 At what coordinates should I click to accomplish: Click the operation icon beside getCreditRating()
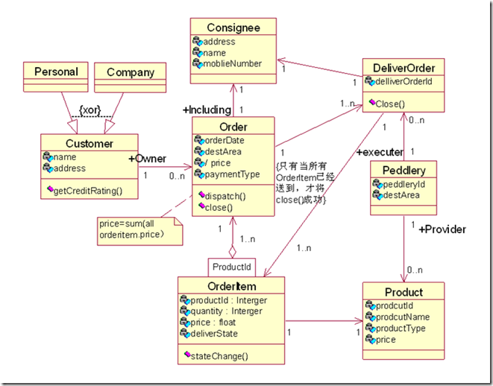click(x=50, y=189)
